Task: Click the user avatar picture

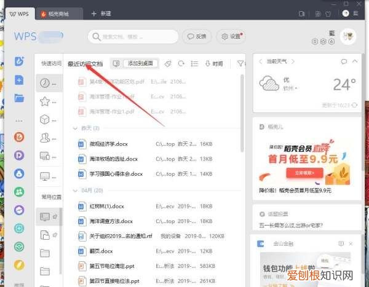Action: (348, 36)
